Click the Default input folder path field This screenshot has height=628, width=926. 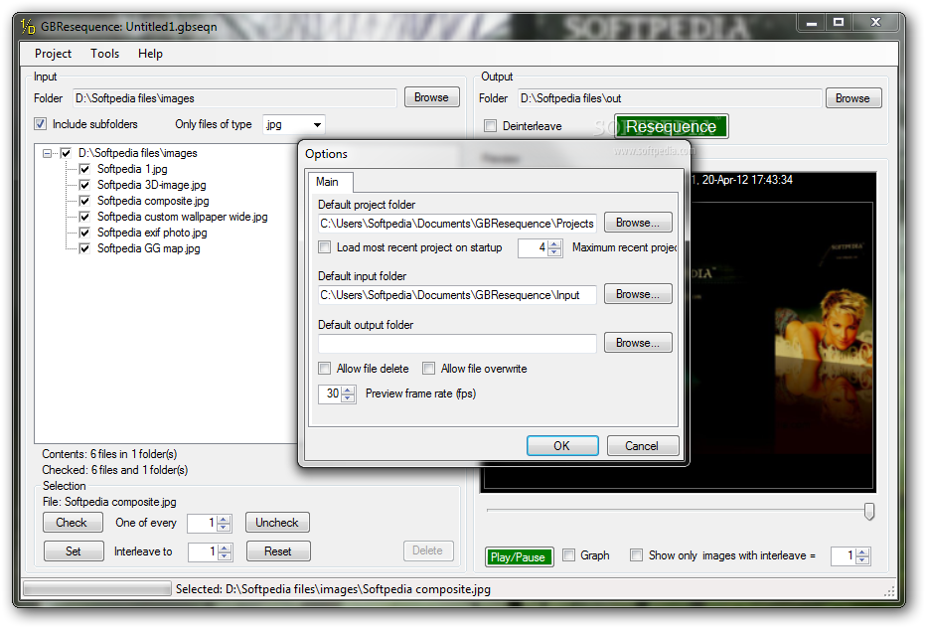[457, 295]
